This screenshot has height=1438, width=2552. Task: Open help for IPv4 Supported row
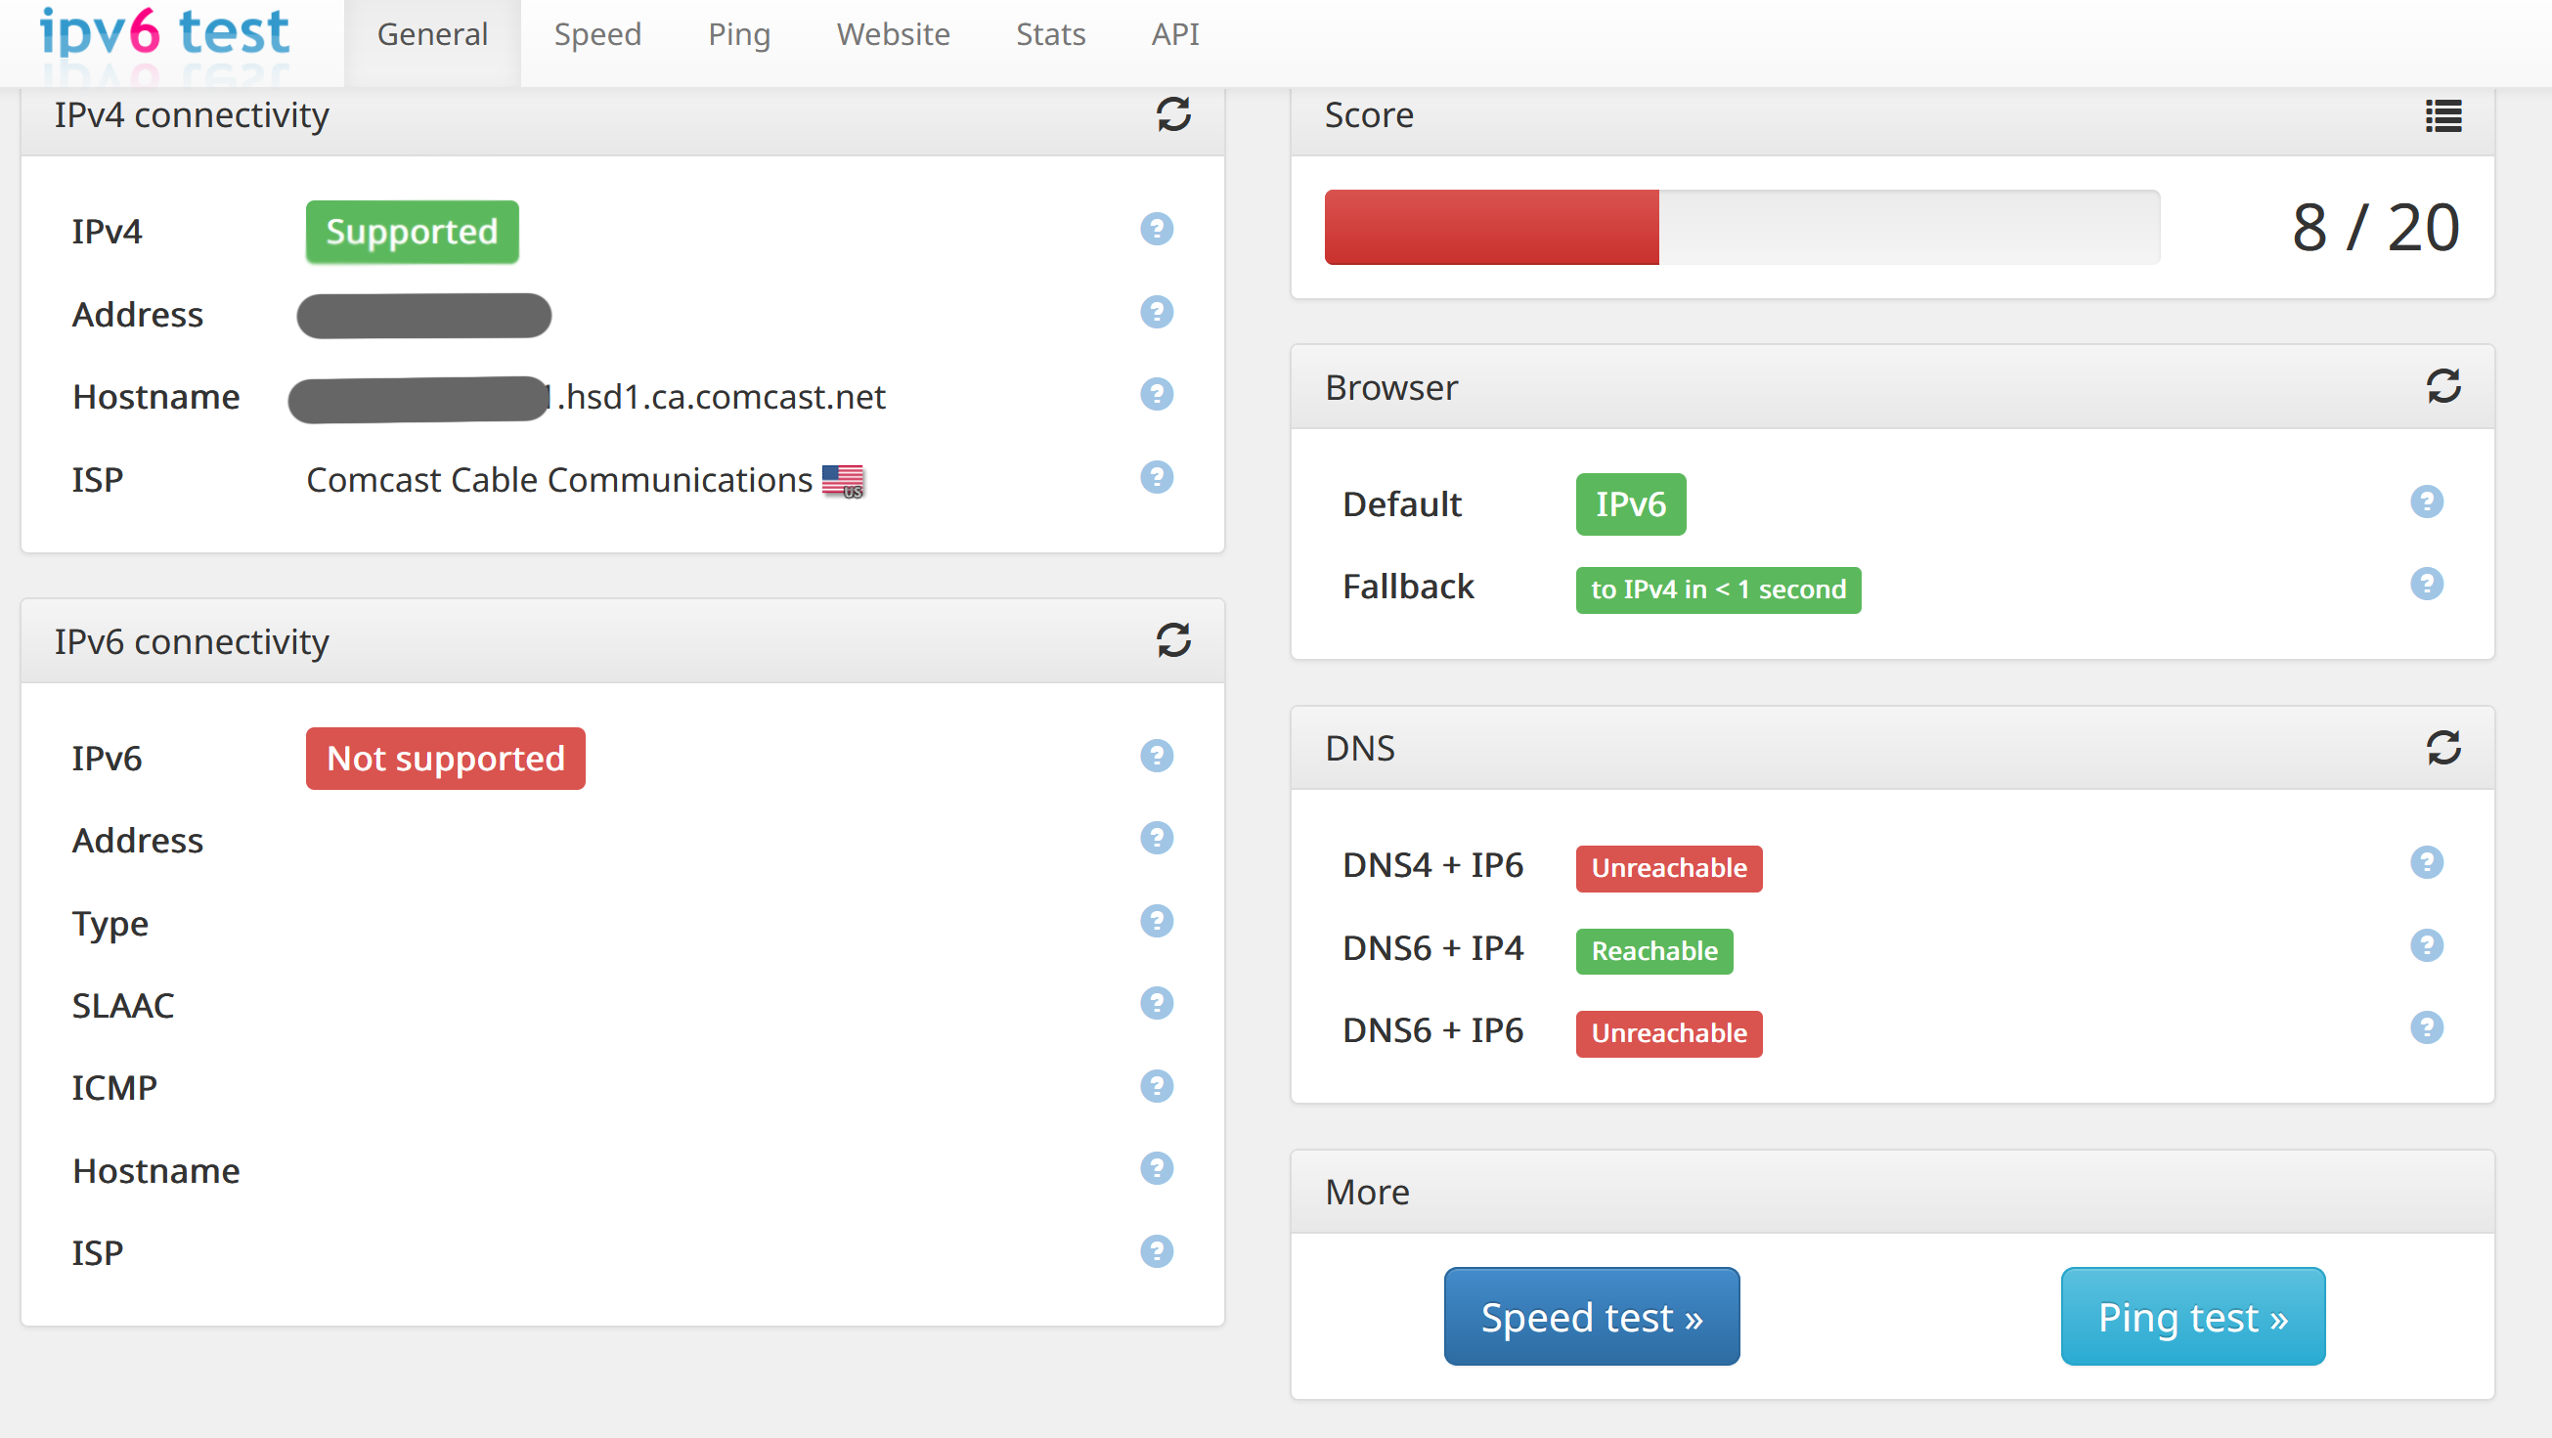(x=1156, y=230)
